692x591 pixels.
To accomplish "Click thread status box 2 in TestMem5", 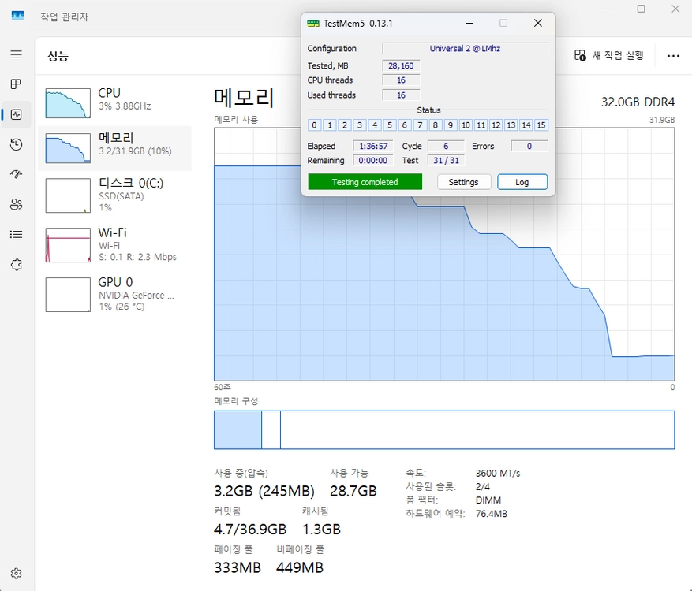I will tap(345, 125).
